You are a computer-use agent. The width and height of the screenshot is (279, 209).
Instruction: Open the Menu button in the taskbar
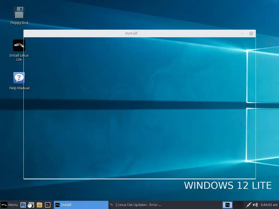(x=9, y=205)
